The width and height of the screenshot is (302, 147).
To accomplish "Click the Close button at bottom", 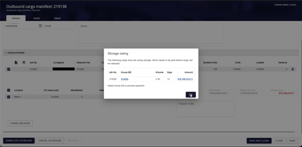I will click(279, 141).
